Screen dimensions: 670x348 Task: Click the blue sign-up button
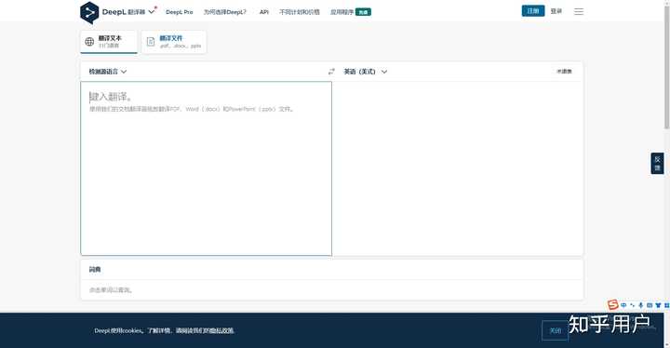point(533,11)
